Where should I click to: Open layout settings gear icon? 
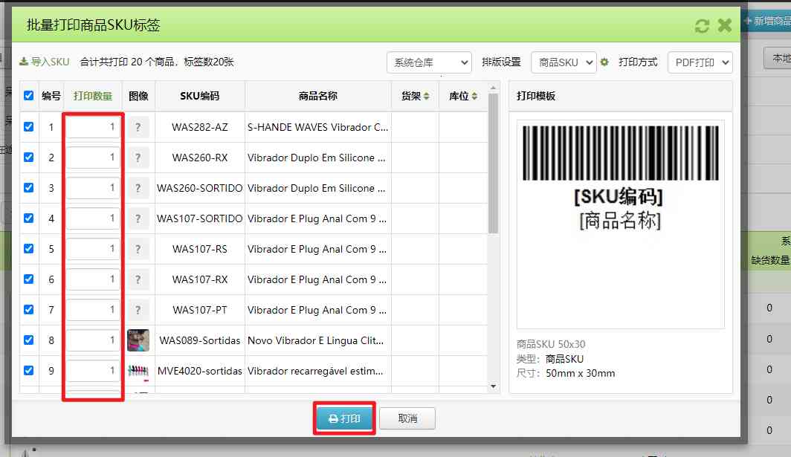pos(604,62)
